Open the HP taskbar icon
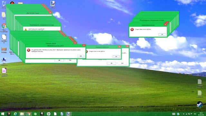The image size is (206, 116). point(49,114)
